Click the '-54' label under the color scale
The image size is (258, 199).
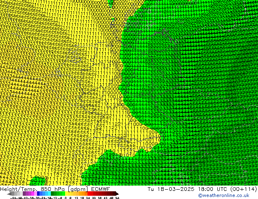point(13,198)
